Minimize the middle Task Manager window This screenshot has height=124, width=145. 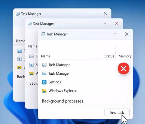[x=105, y=23]
